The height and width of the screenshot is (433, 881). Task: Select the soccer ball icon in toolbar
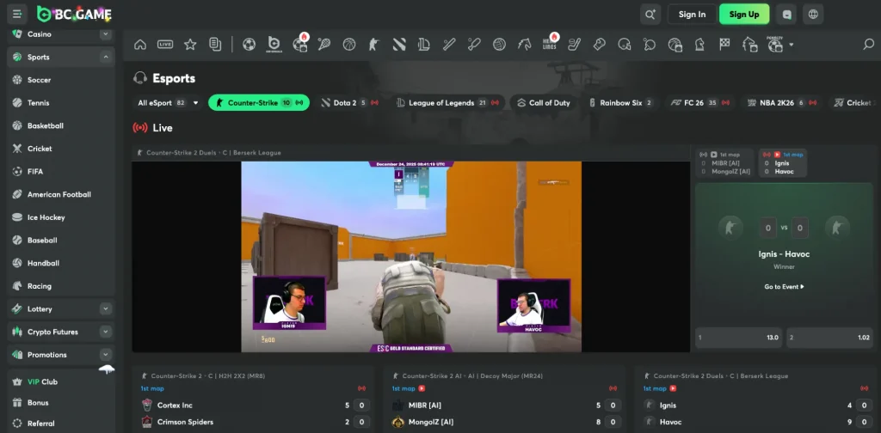pyautogui.click(x=249, y=45)
